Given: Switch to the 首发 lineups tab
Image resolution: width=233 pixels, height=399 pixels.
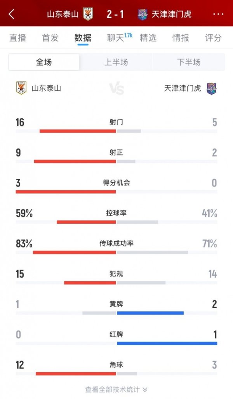Looking at the screenshot, I should tap(49, 38).
